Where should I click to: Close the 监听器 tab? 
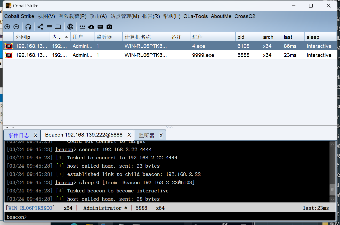161,136
